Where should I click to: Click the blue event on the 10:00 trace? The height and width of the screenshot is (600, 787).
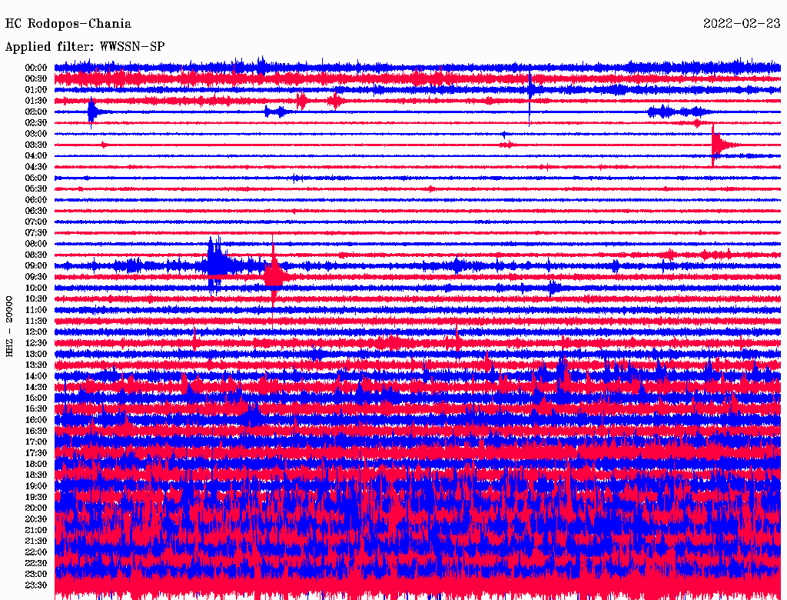click(553, 288)
